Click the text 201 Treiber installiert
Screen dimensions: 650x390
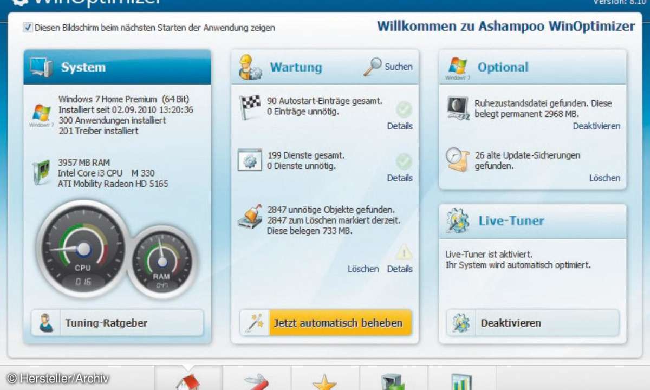[98, 131]
